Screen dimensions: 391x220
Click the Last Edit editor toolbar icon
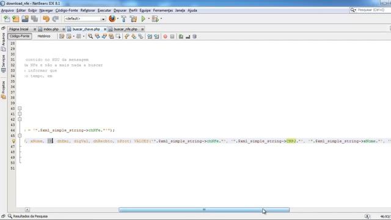62,37
